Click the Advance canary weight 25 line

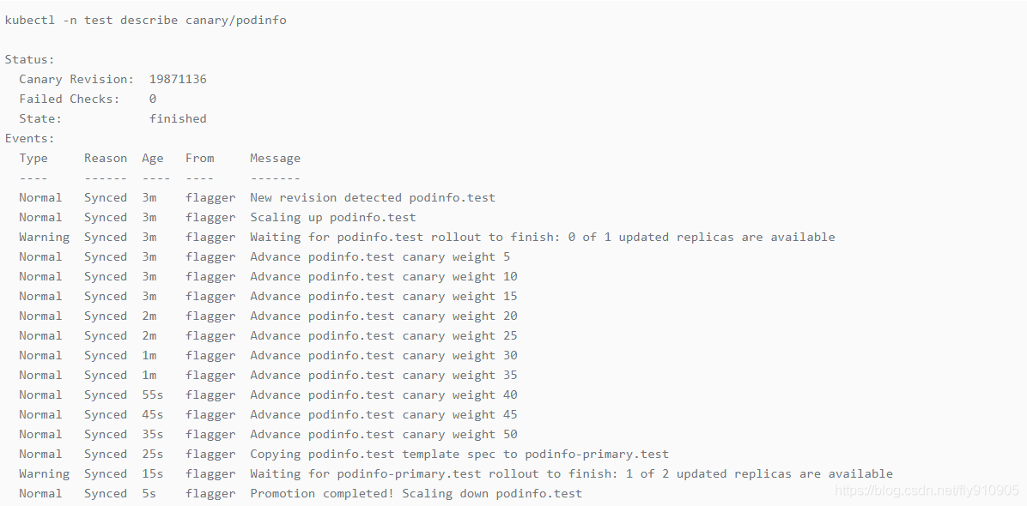coord(383,335)
